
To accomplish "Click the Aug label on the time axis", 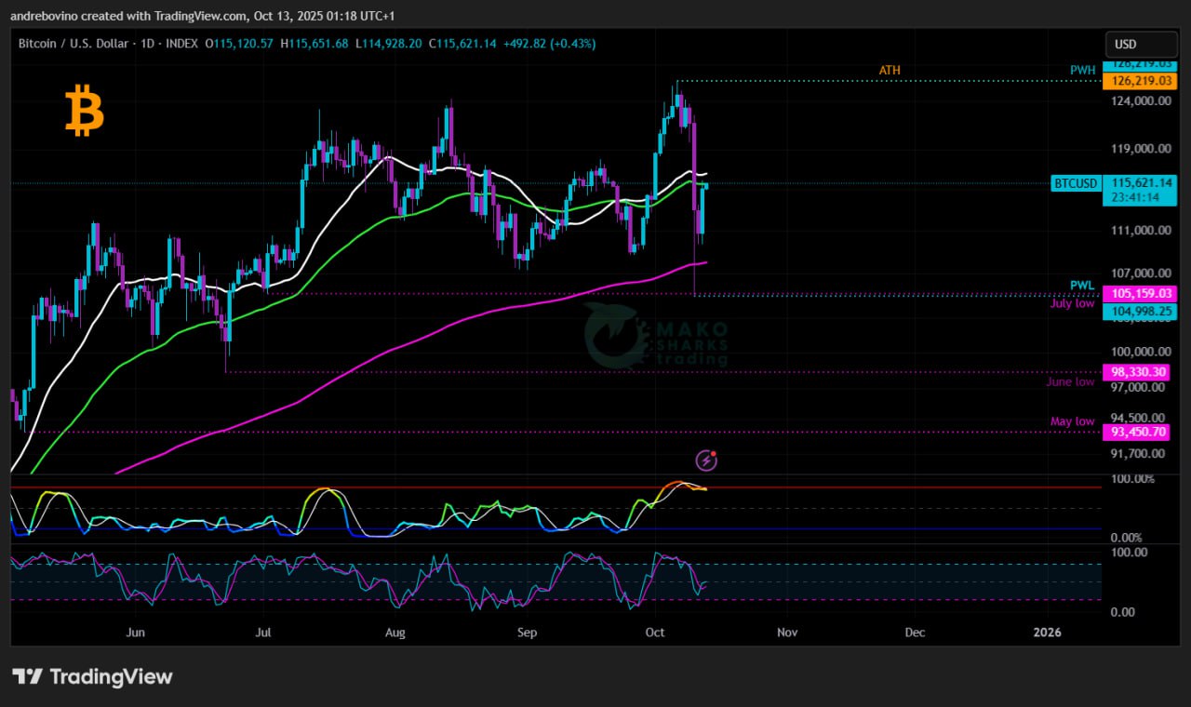I will coord(395,633).
